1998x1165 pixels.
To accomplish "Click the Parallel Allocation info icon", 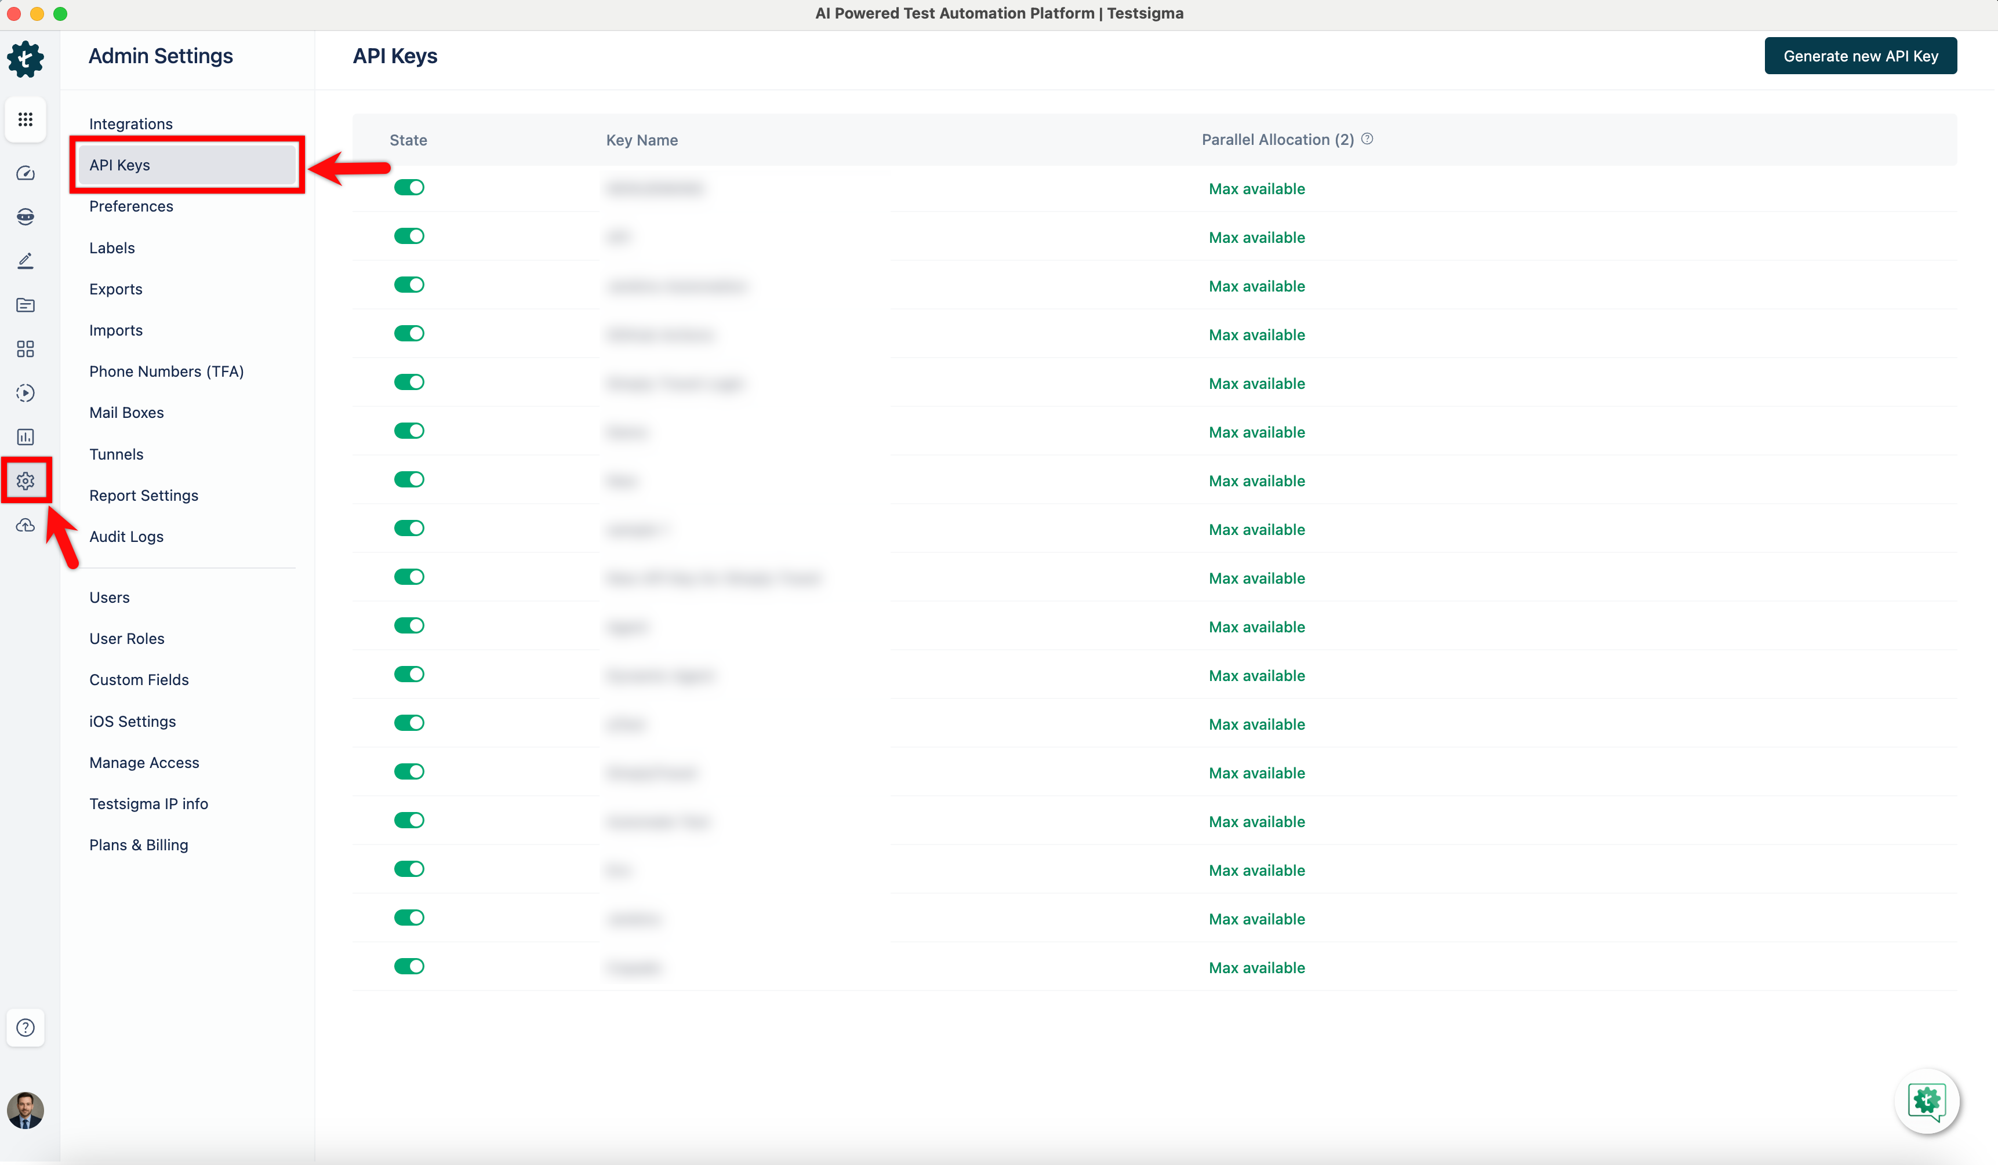I will coord(1367,139).
